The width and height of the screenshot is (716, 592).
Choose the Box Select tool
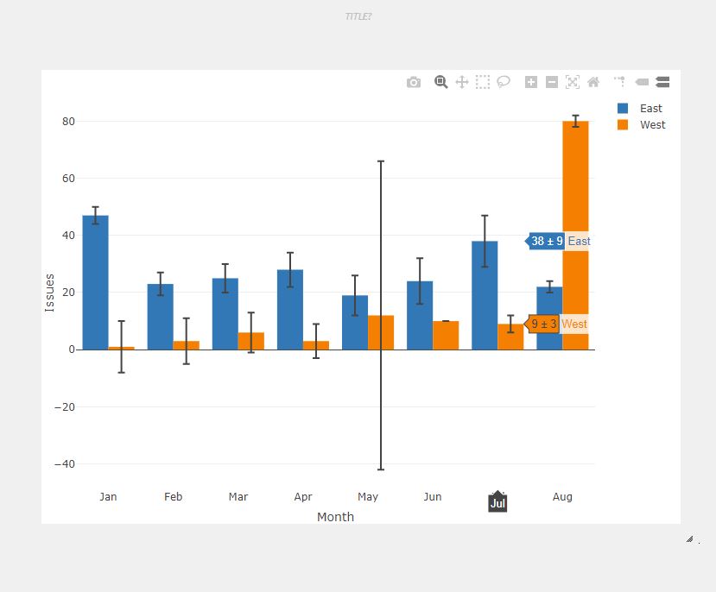pos(483,82)
